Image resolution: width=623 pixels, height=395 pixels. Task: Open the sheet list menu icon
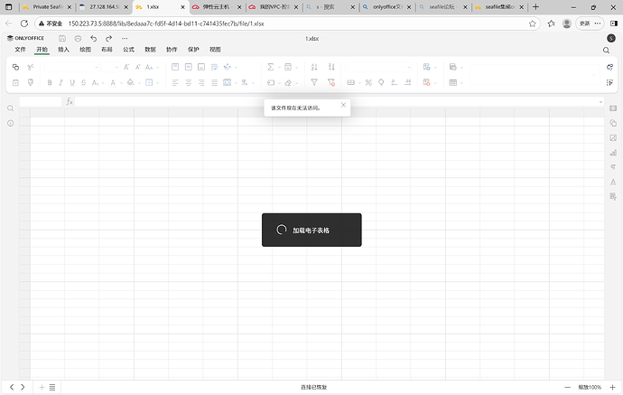(x=52, y=387)
